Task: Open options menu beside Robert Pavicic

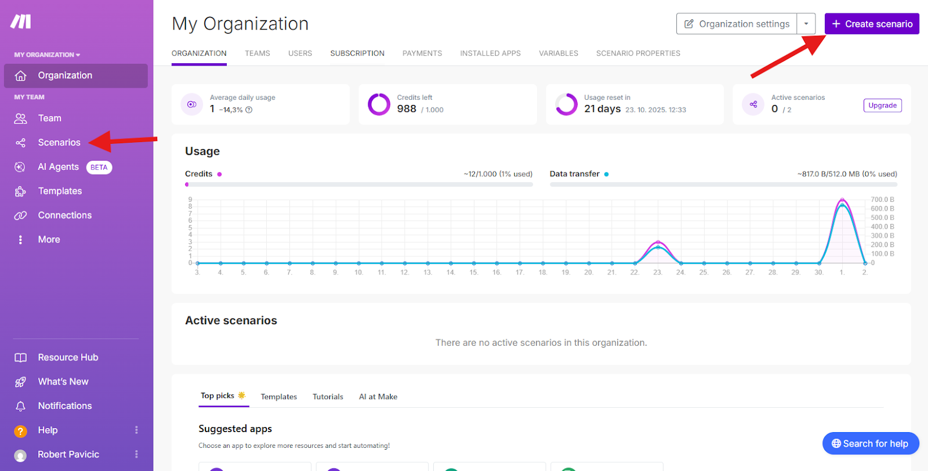Action: [x=136, y=454]
